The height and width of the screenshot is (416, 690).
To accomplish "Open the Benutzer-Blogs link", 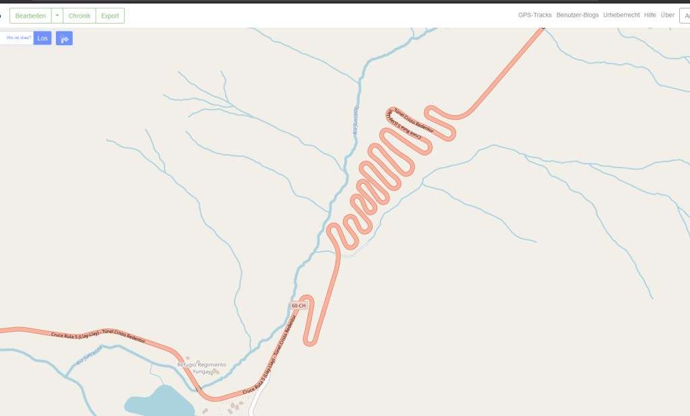I will point(577,15).
